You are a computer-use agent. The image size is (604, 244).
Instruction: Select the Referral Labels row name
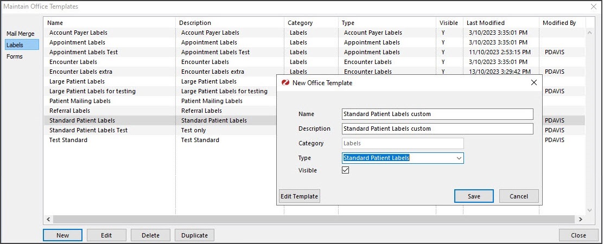69,111
